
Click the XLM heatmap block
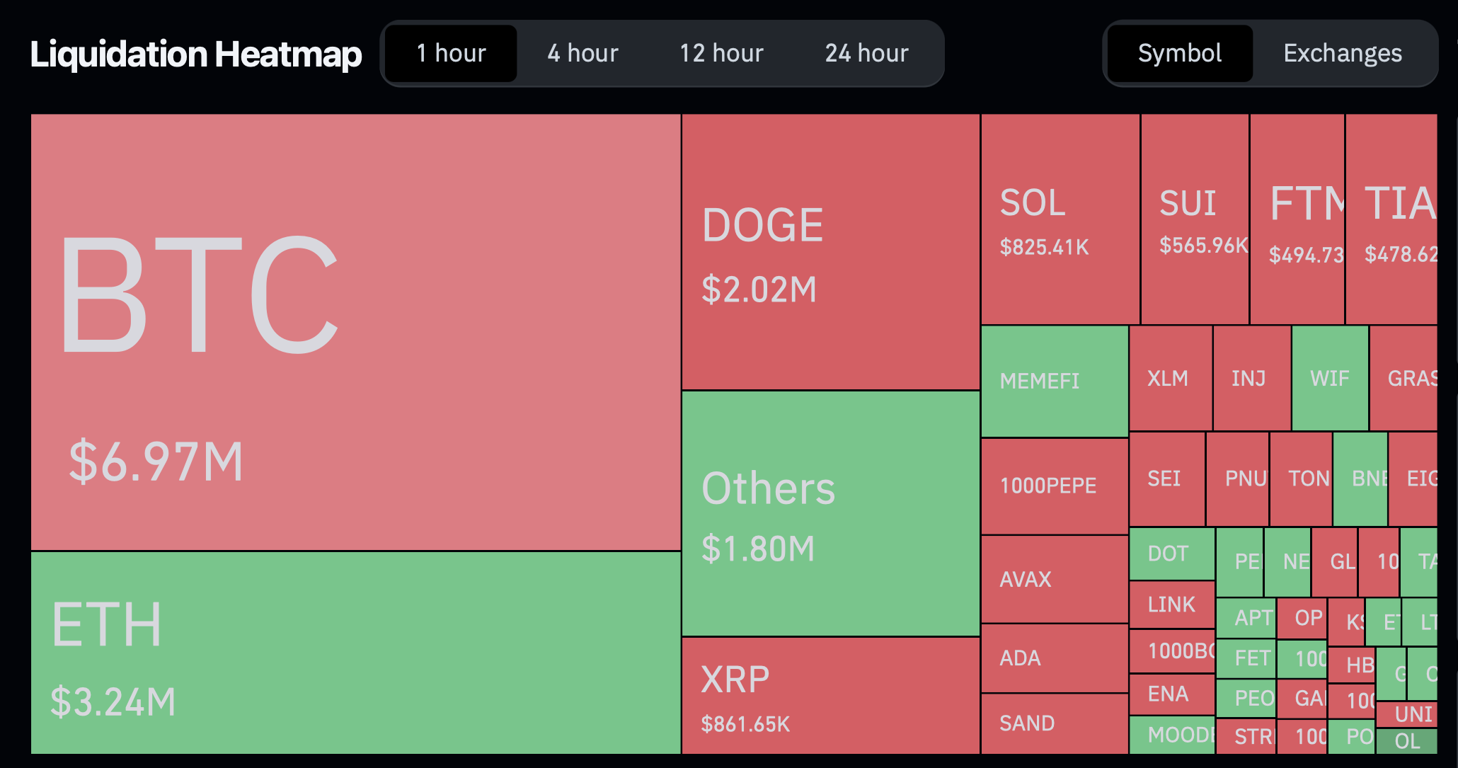point(1171,378)
